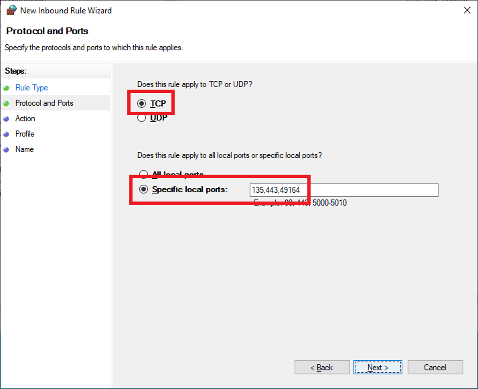Select the All local ports option
This screenshot has height=389, width=478.
(x=143, y=175)
